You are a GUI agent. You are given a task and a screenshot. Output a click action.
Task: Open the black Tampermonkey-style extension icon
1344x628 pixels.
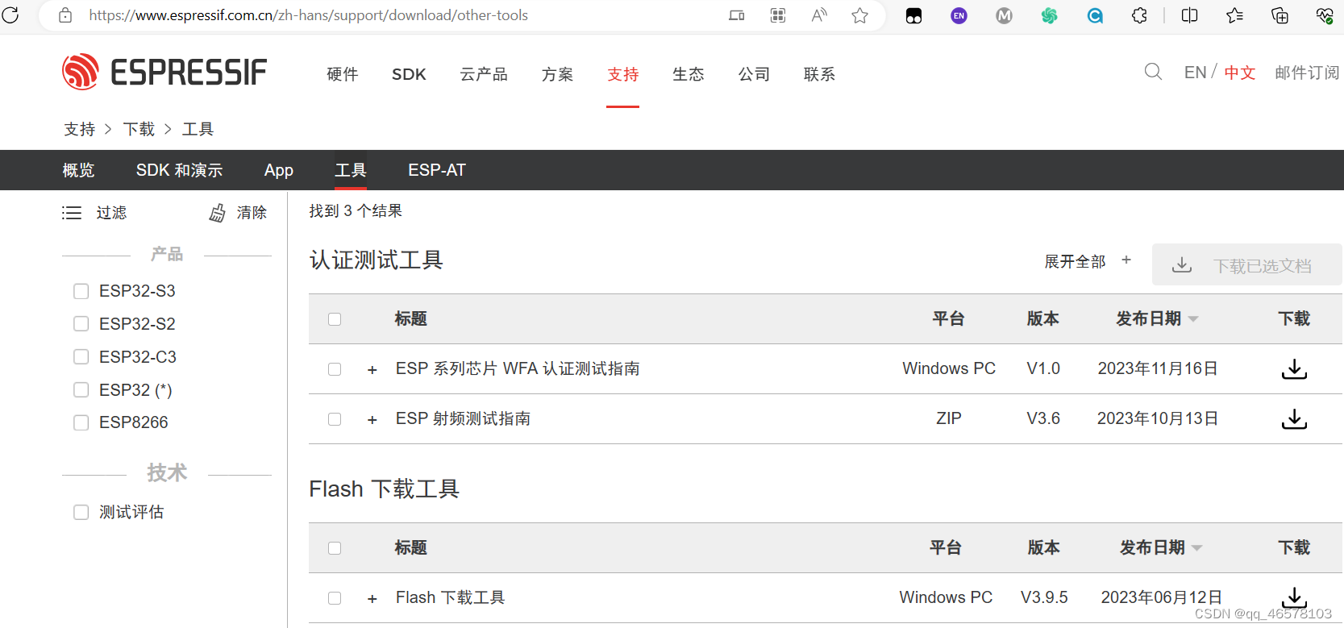[x=913, y=15]
